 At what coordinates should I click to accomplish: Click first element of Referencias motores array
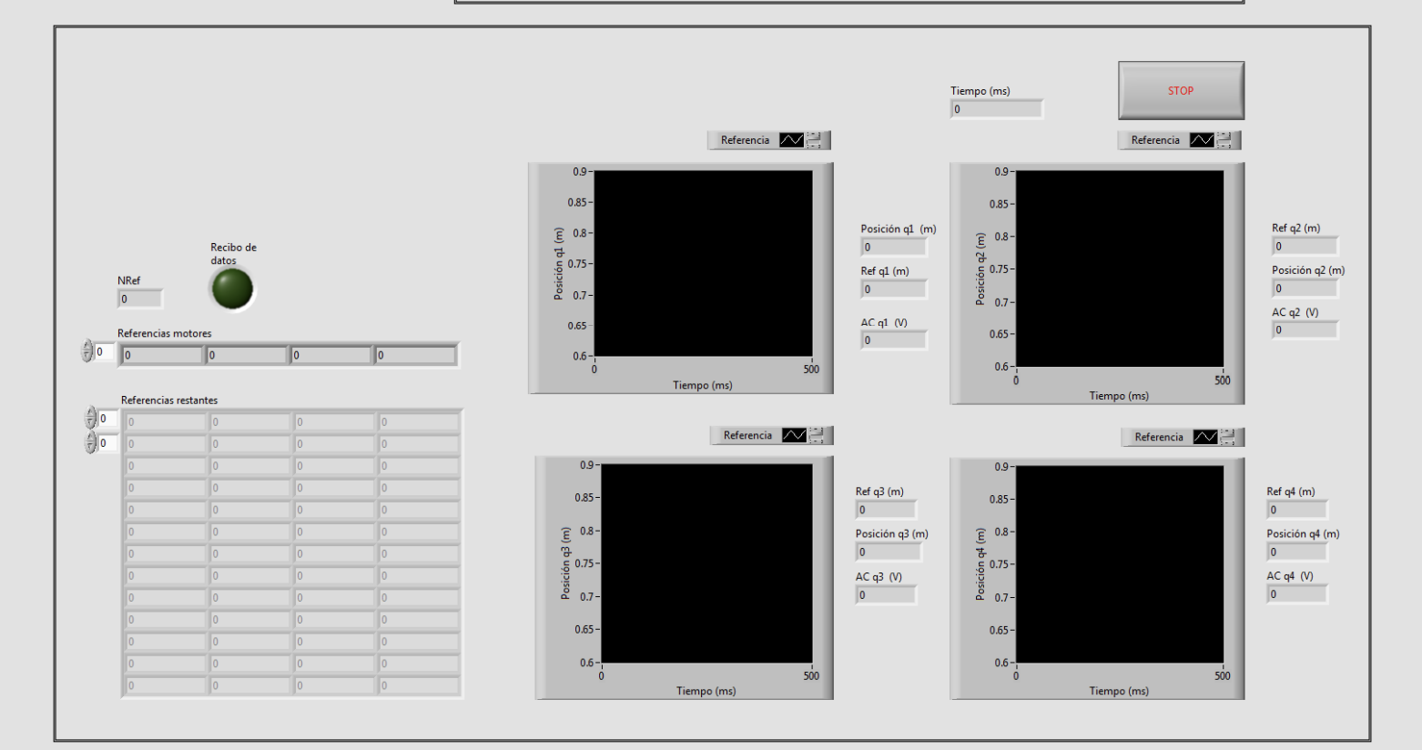coord(162,356)
